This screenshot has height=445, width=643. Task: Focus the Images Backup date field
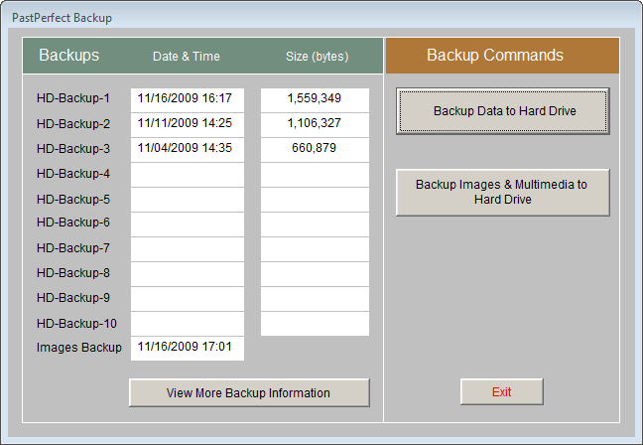click(187, 348)
